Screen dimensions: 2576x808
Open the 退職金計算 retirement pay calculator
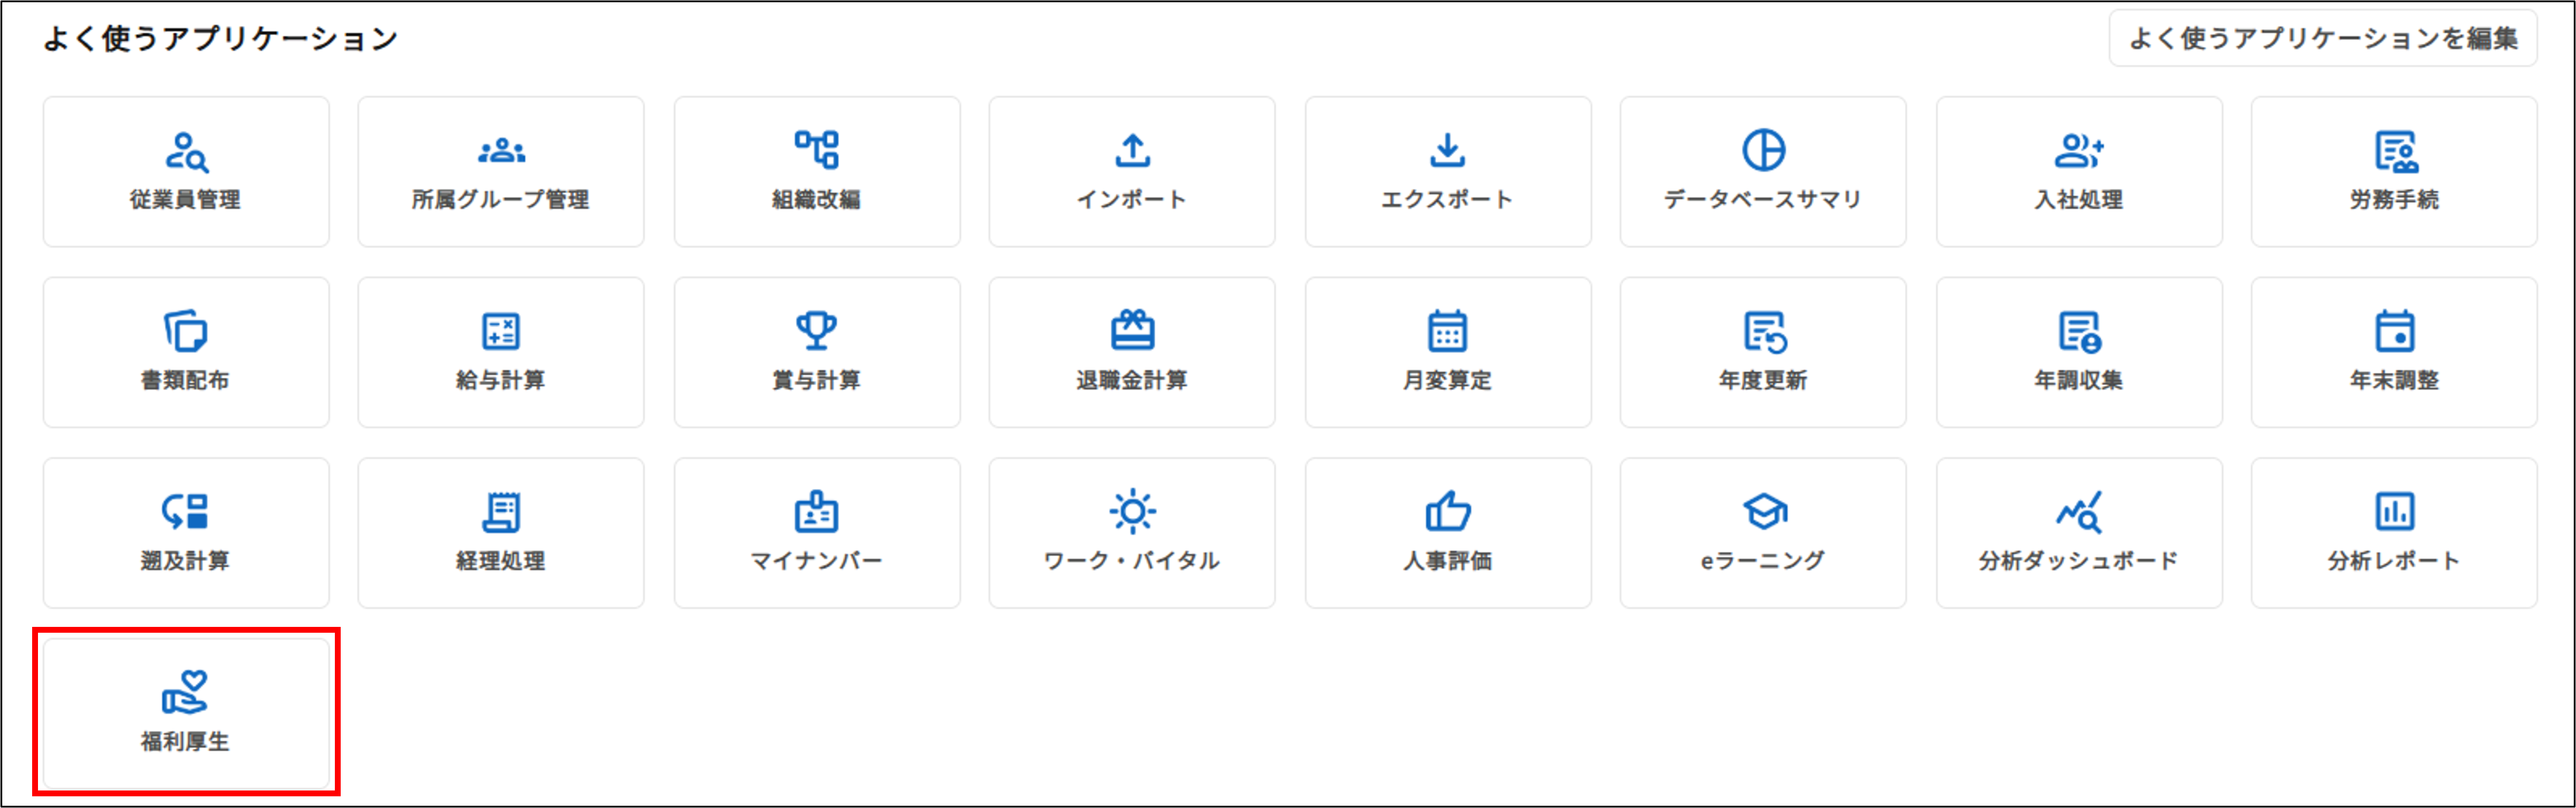(1131, 352)
